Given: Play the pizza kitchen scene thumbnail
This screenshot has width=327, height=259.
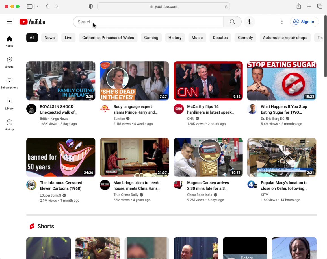Looking at the screenshot, I should coord(134,157).
